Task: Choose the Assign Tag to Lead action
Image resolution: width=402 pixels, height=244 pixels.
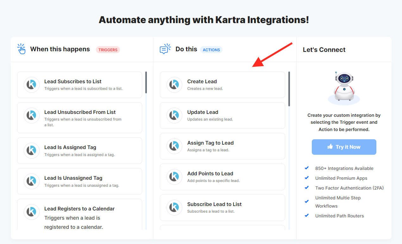Action: point(223,146)
